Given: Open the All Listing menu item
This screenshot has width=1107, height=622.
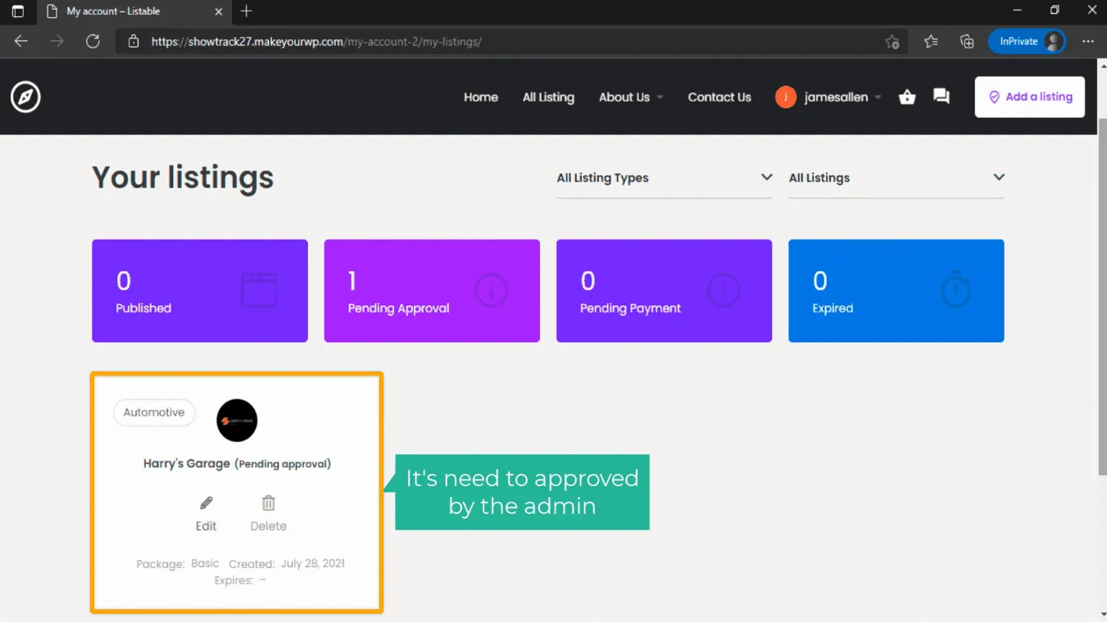Looking at the screenshot, I should (x=548, y=97).
